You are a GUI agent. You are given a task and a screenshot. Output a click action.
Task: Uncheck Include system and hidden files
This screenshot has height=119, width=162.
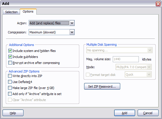(x=10, y=51)
